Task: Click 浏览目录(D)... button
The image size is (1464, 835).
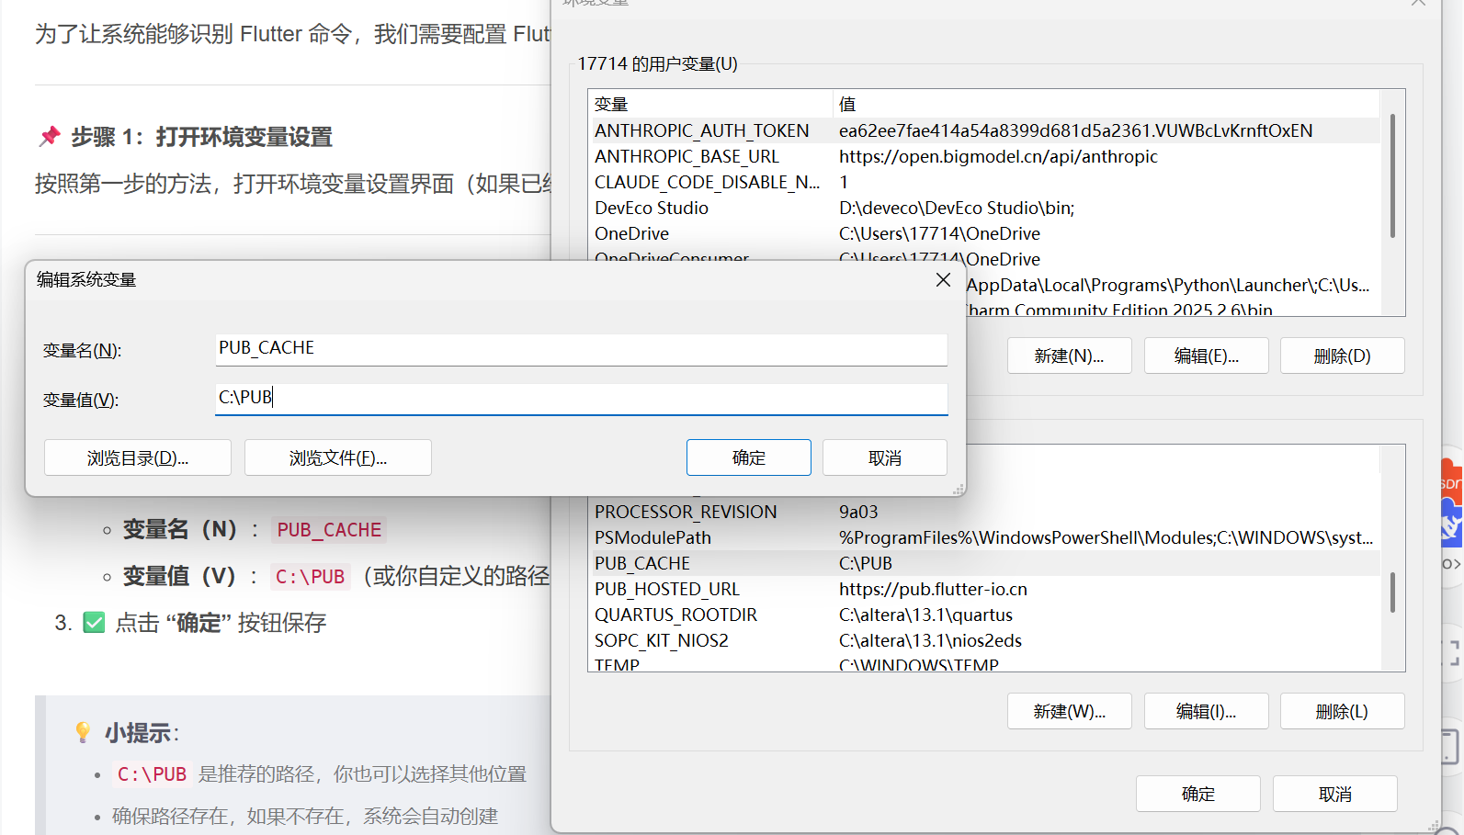Action: [138, 457]
